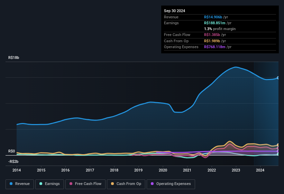Click the Free Cash Flow pink end-point marker
The width and height of the screenshot is (284, 194).
point(278,148)
